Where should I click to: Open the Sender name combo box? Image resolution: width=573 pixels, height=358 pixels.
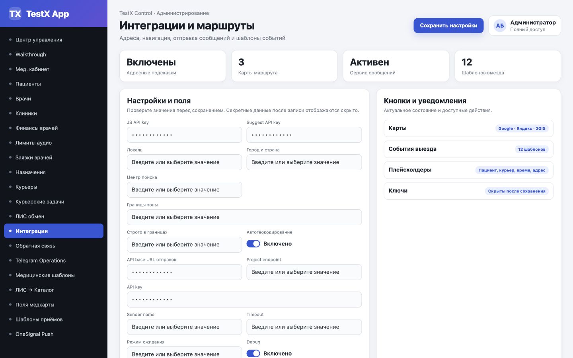pyautogui.click(x=184, y=327)
